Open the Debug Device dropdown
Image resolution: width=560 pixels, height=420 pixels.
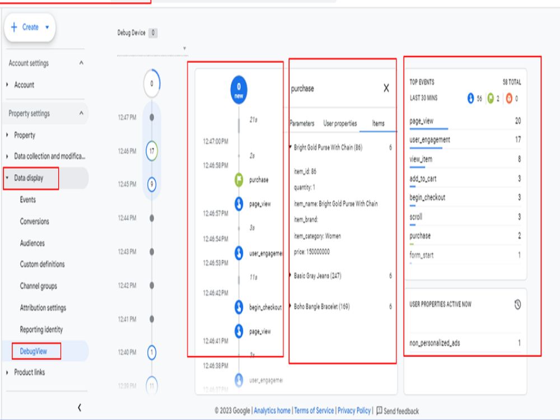tap(185, 49)
